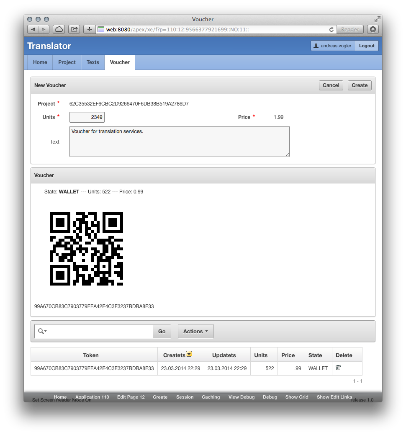Click the Go search button
The height and width of the screenshot is (435, 406).
tap(162, 331)
